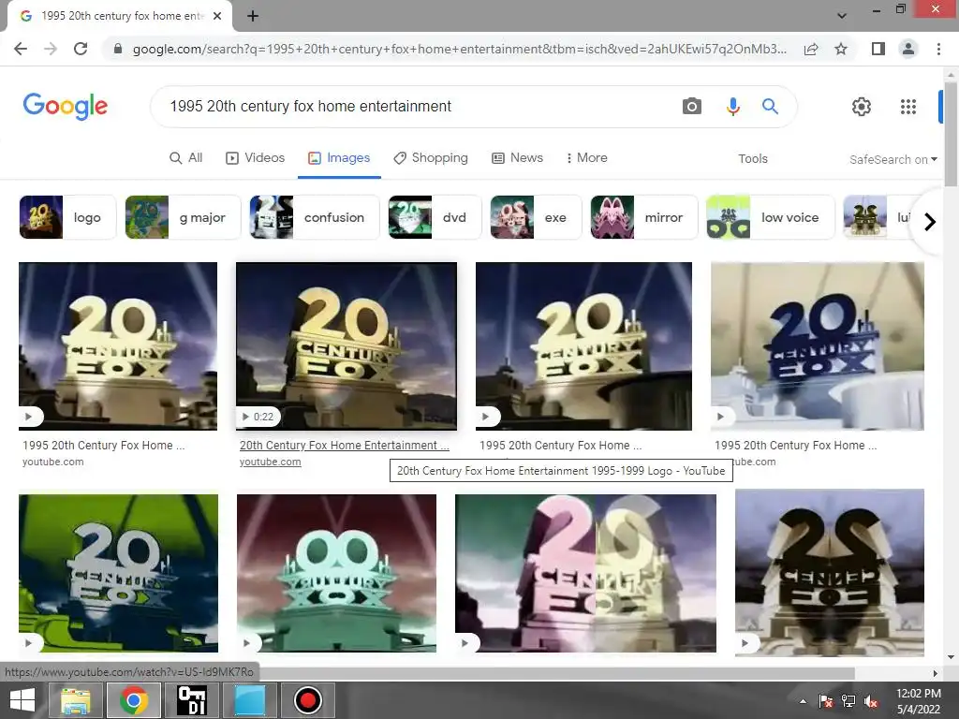Image resolution: width=959 pixels, height=719 pixels.
Task: Switch to Videos results tab
Action: tap(255, 157)
